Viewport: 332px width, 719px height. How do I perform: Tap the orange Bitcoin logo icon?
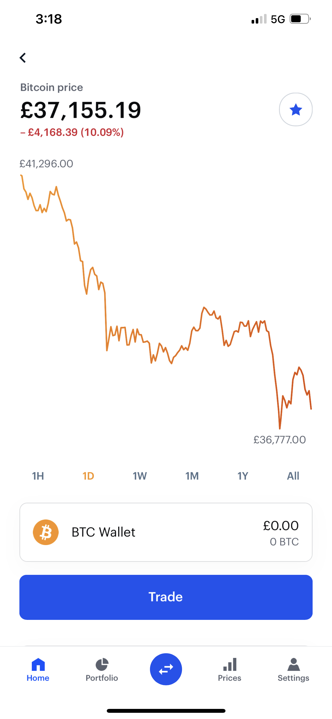click(46, 532)
